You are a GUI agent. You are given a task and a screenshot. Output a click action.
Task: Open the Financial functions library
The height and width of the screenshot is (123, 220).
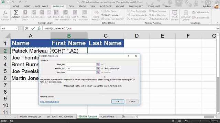[x=34, y=15]
